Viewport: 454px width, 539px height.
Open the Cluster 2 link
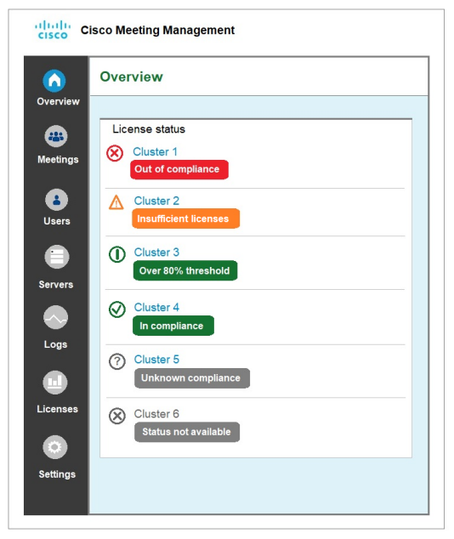156,201
